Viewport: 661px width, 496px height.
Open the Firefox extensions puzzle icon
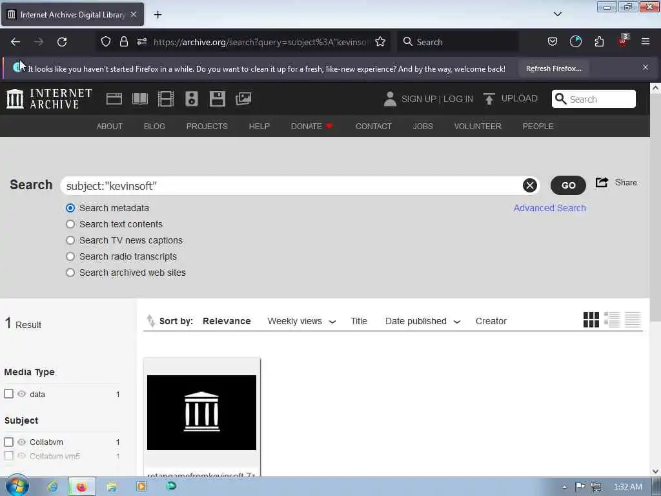599,42
